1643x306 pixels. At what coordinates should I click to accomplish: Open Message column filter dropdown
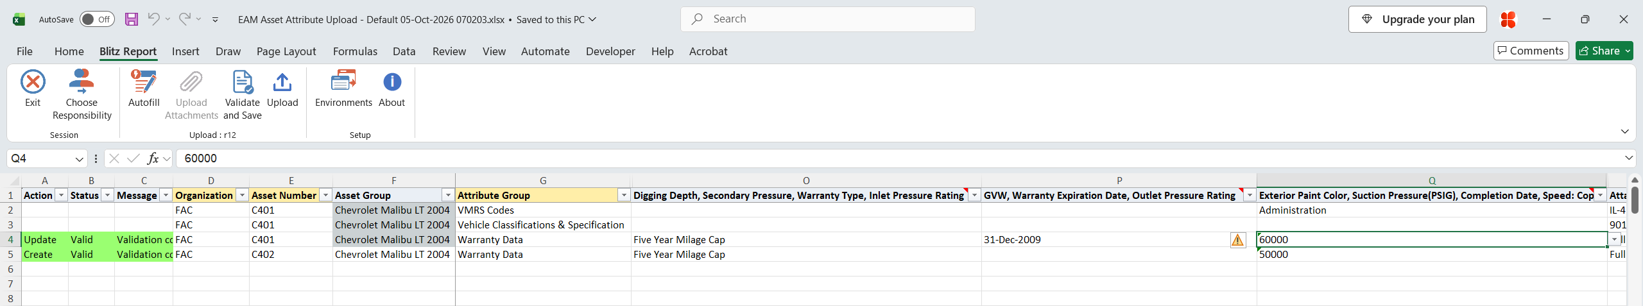[x=166, y=196]
